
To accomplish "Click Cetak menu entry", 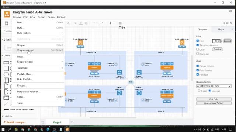I will [x=38, y=97].
